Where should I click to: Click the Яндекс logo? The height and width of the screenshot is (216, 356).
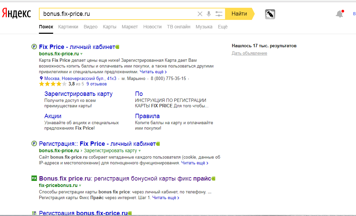pos(16,13)
